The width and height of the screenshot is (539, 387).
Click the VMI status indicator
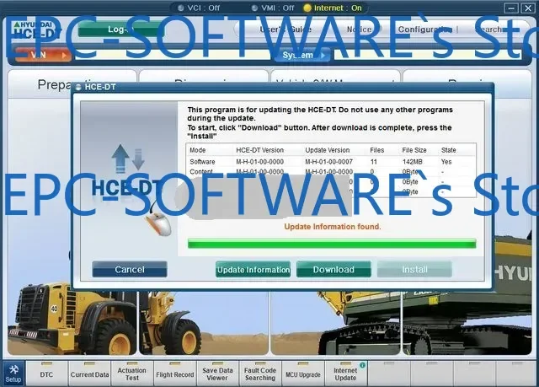[x=254, y=8]
